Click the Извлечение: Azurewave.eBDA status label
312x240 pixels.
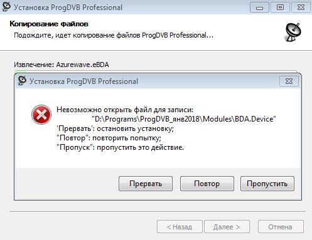click(62, 65)
